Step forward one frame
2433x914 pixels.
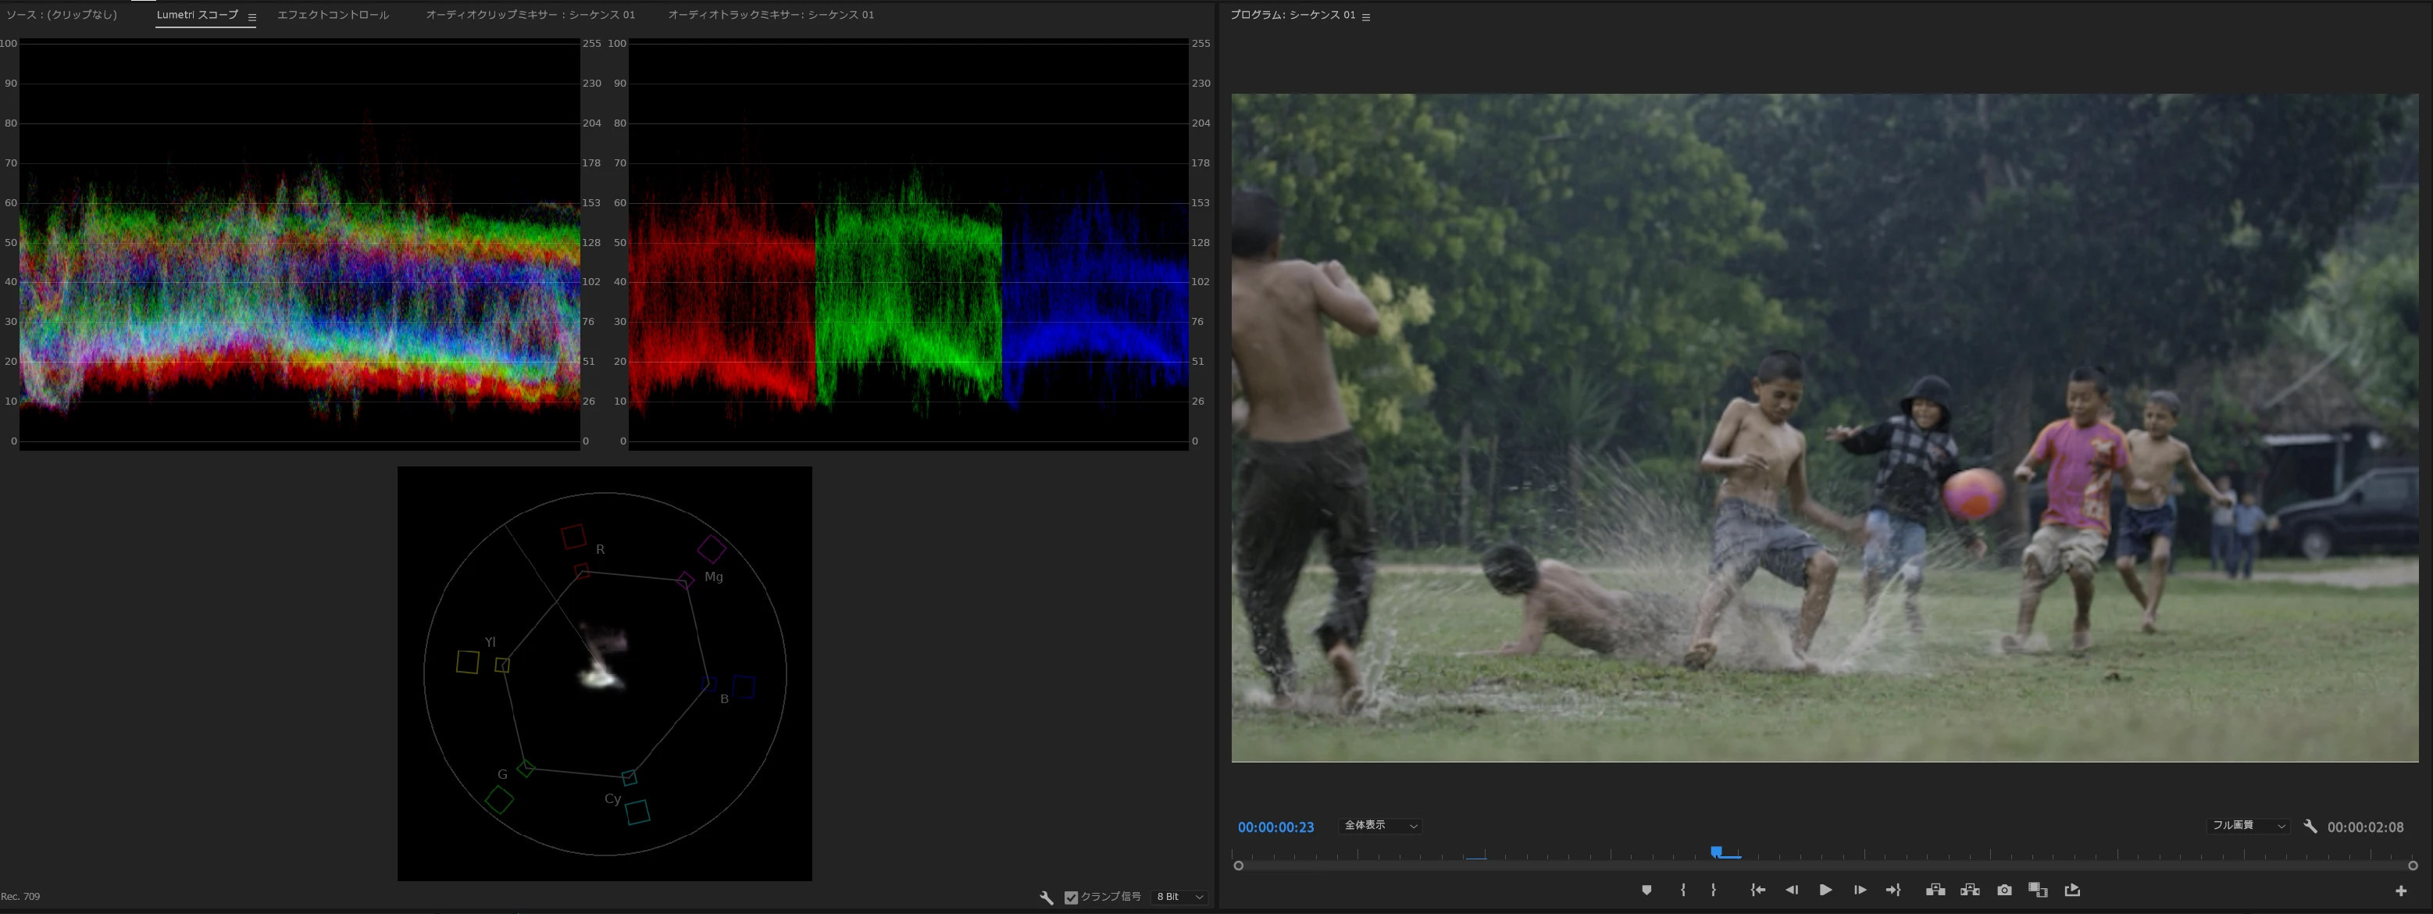click(x=1860, y=890)
